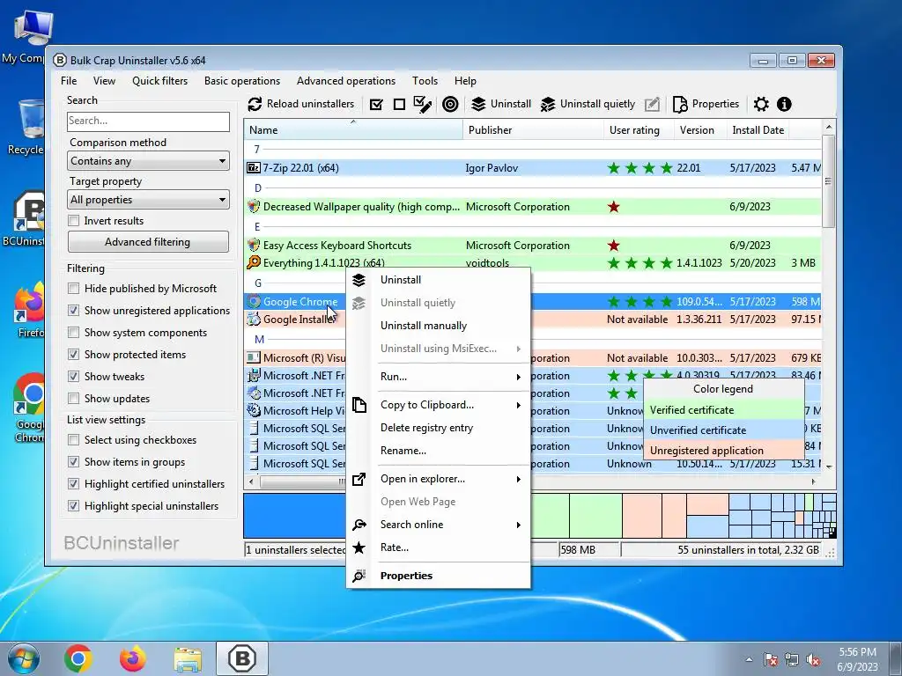Open the Quick filters menu
The width and height of the screenshot is (902, 676).
(160, 81)
